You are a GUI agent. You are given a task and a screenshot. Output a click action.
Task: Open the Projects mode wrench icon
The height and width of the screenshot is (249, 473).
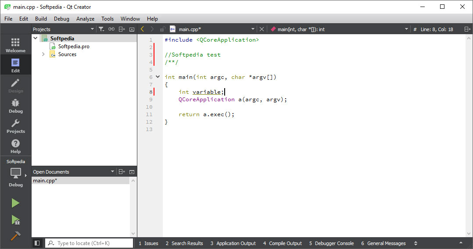pos(15,126)
